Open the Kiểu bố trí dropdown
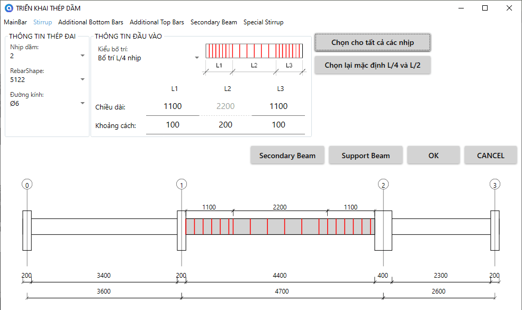The height and width of the screenshot is (310, 522). click(x=148, y=58)
